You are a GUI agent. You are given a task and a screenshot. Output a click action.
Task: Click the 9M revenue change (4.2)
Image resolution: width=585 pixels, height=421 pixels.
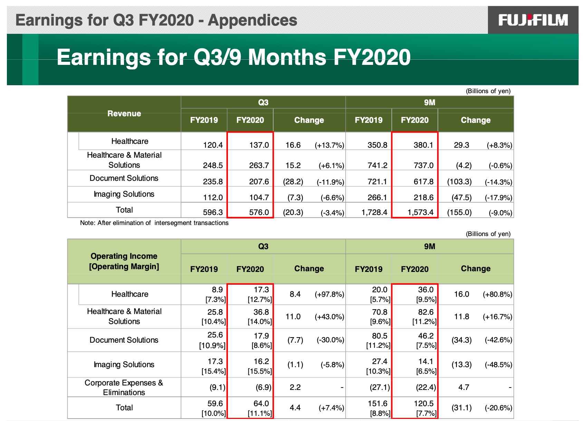[464, 165]
